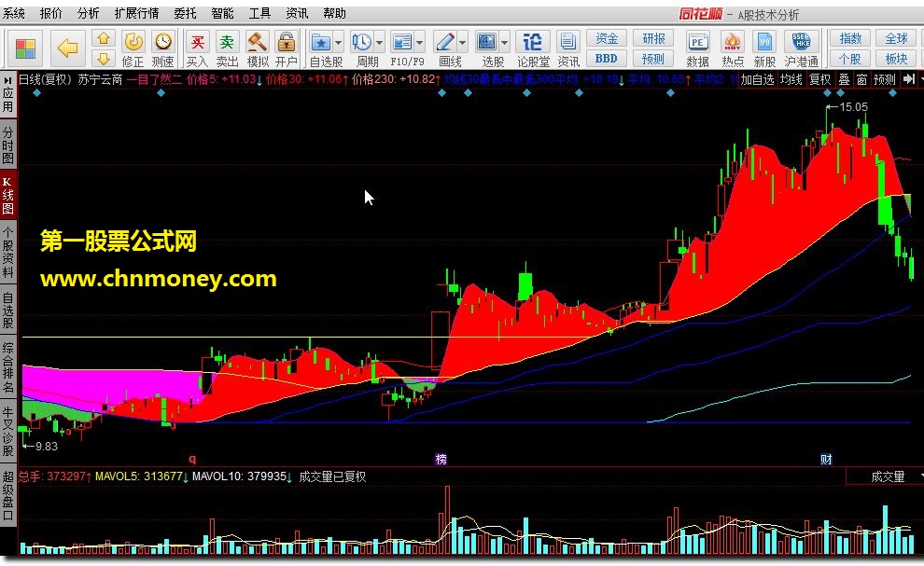The image size is (924, 566).
Task: Open the 报价 menu
Action: click(50, 13)
